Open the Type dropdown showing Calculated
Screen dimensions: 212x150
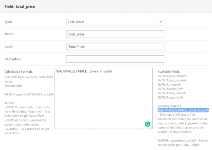tap(115, 21)
